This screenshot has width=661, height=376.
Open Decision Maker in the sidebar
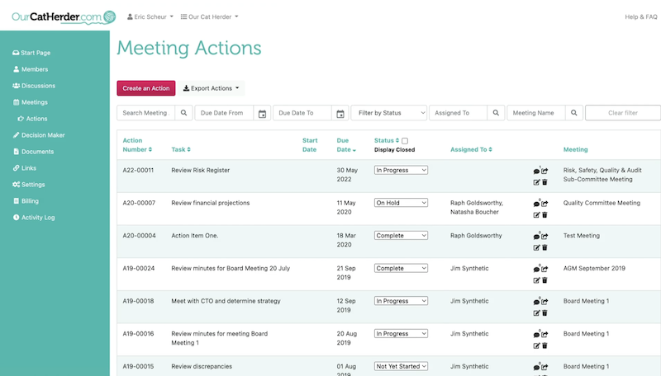pyautogui.click(x=39, y=135)
